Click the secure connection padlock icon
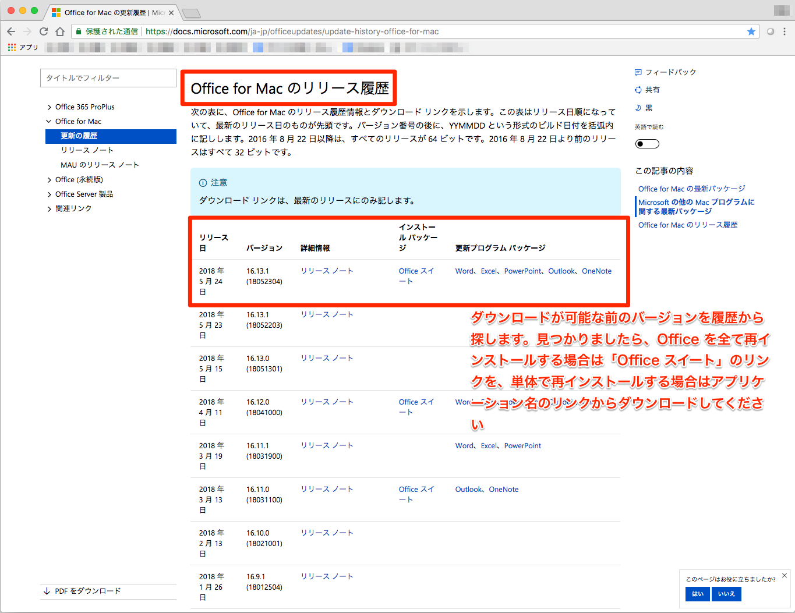 79,31
